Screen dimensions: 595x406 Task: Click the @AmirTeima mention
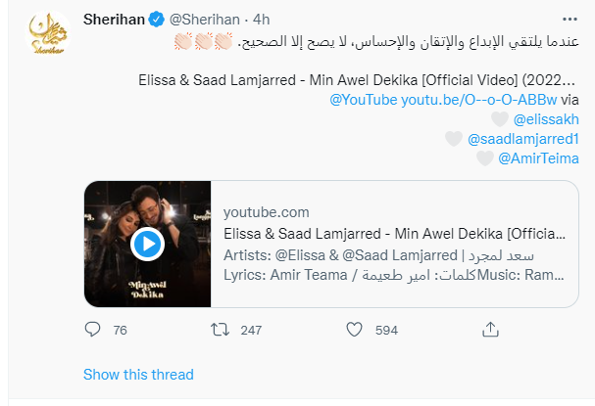pyautogui.click(x=538, y=158)
